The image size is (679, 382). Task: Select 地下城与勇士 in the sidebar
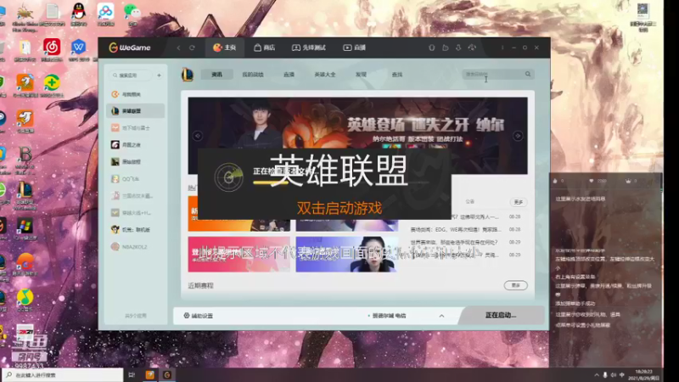pyautogui.click(x=135, y=128)
